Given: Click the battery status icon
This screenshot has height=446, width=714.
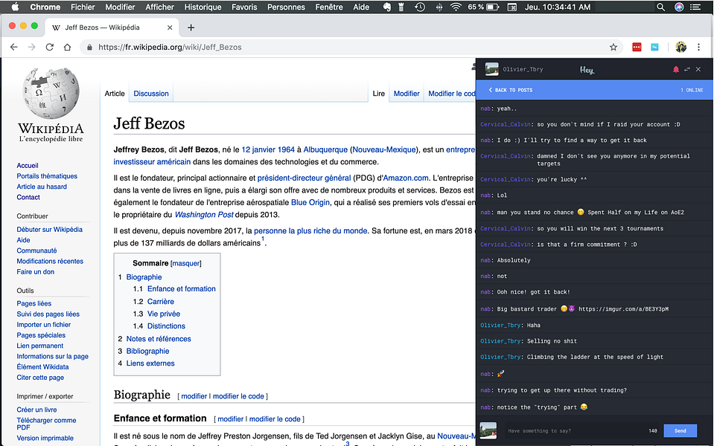Looking at the screenshot, I should click(492, 7).
